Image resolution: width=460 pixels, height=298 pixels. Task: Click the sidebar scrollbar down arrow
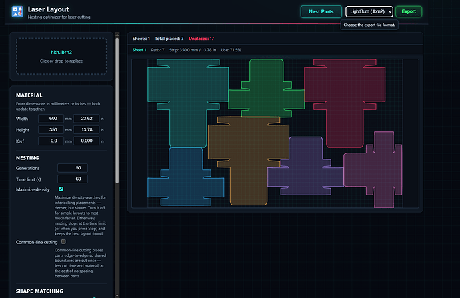tap(117, 295)
